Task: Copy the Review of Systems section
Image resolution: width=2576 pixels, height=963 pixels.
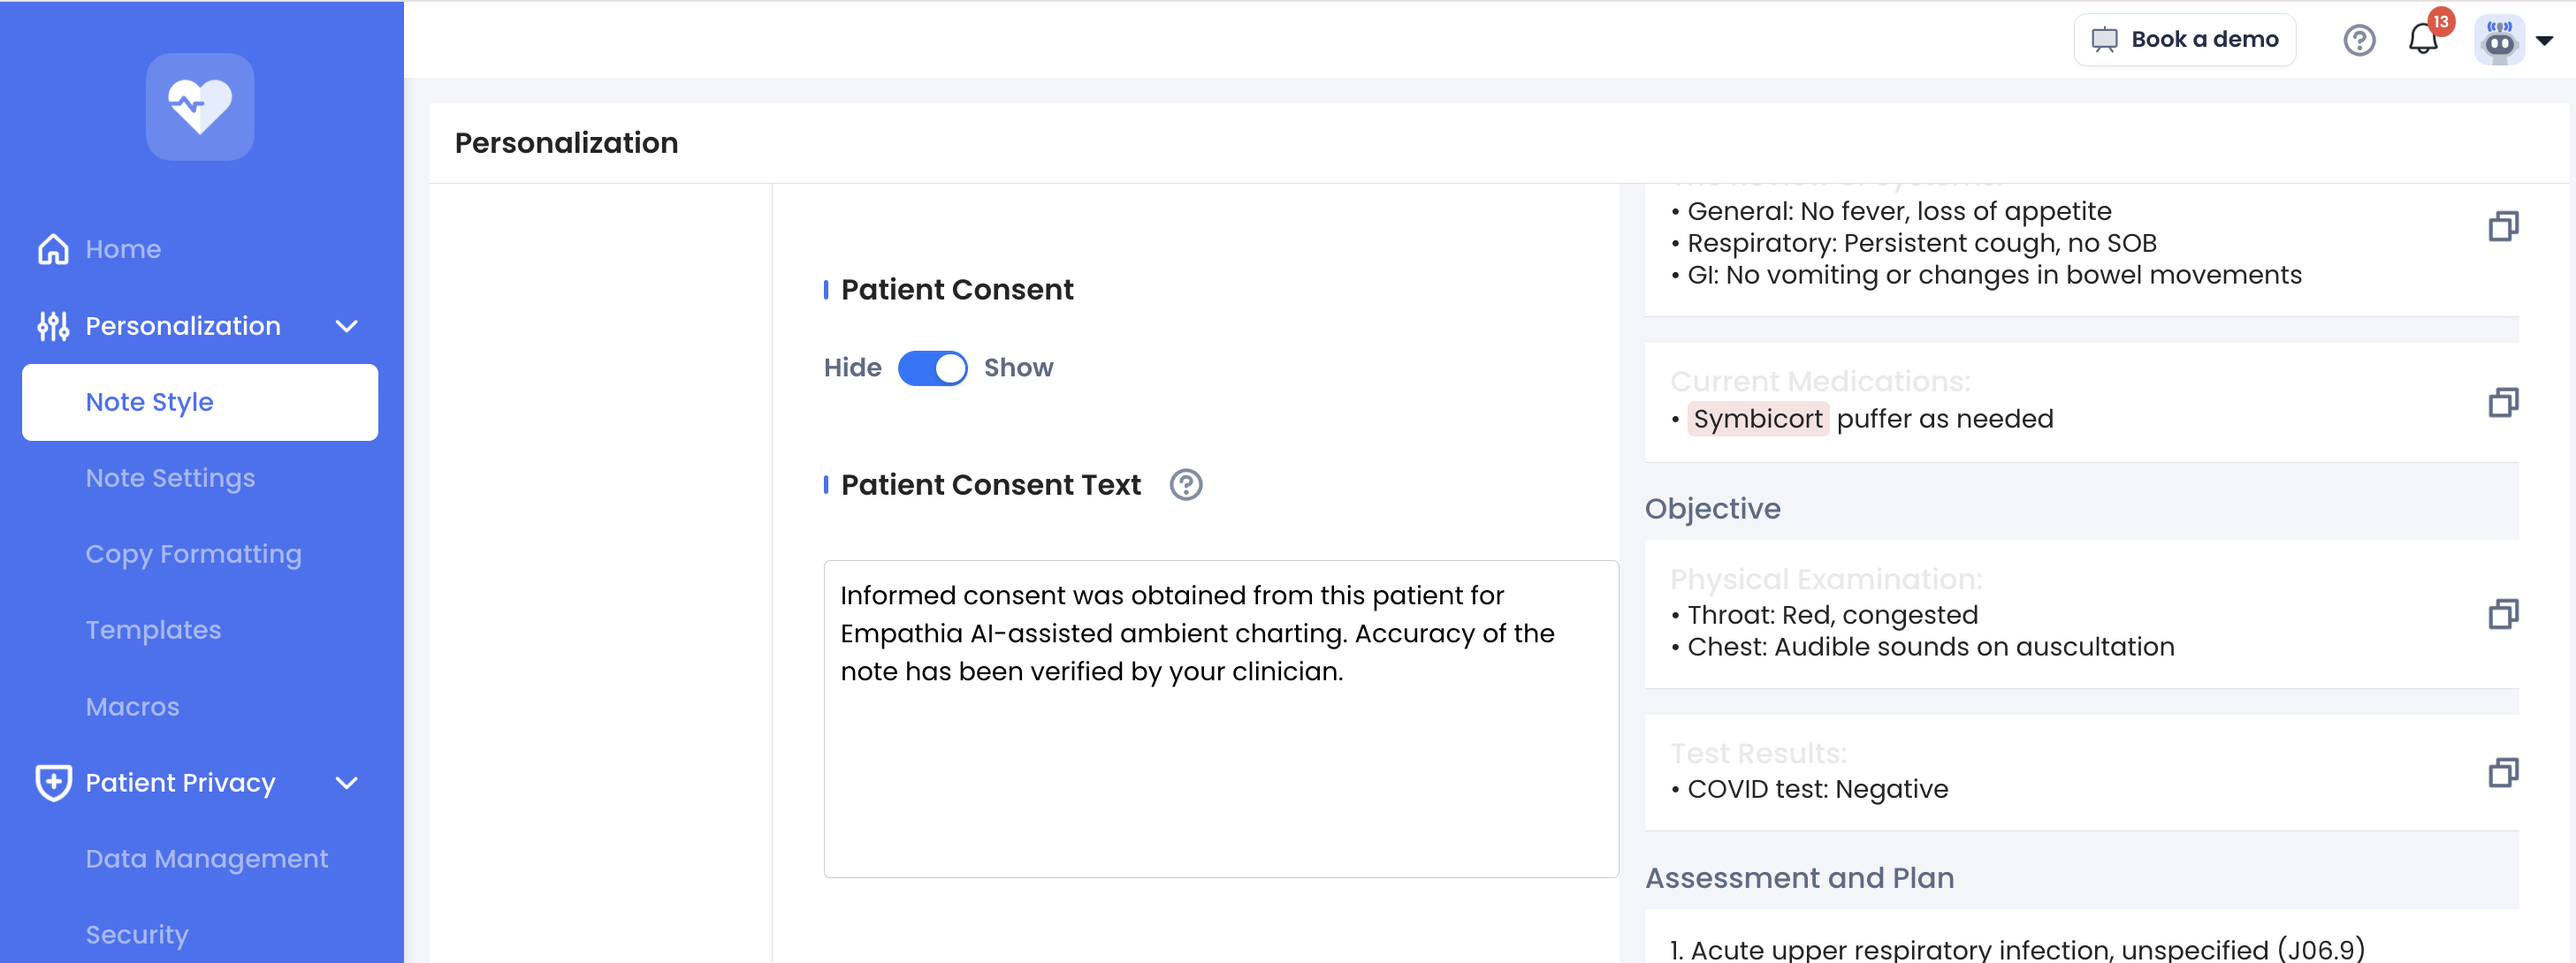Action: click(2502, 227)
